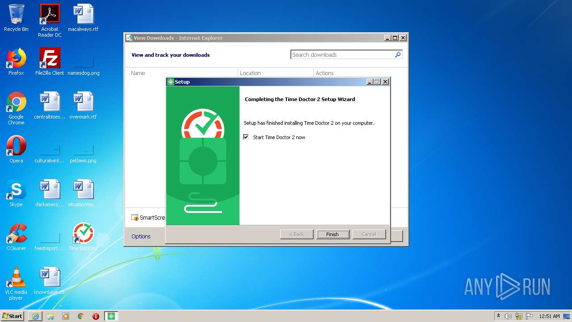The image size is (572, 322).
Task: Close the Setup wizard window
Action: [385, 82]
